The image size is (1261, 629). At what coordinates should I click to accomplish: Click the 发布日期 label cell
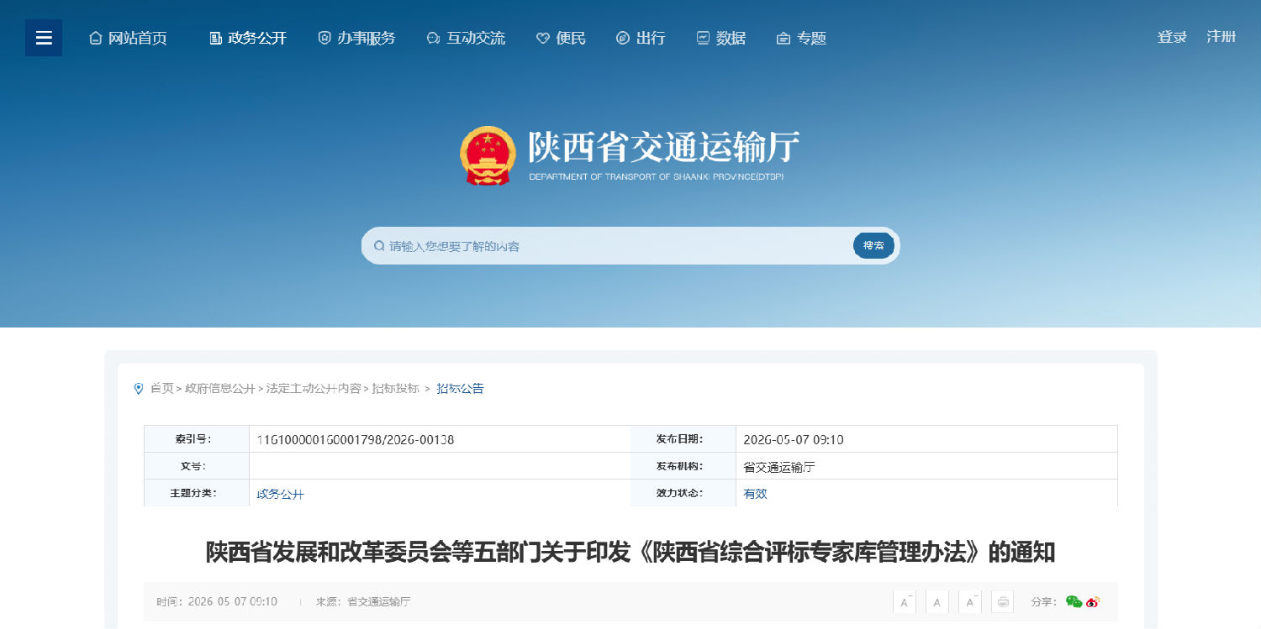(x=683, y=439)
